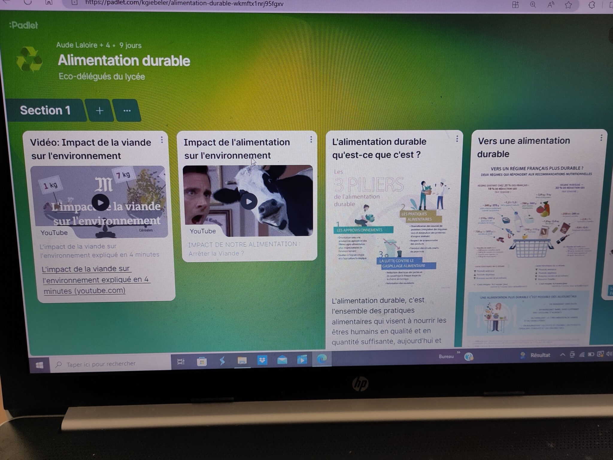This screenshot has height=460, width=613.
Task: Click the Section 1 header tab
Action: [x=45, y=111]
